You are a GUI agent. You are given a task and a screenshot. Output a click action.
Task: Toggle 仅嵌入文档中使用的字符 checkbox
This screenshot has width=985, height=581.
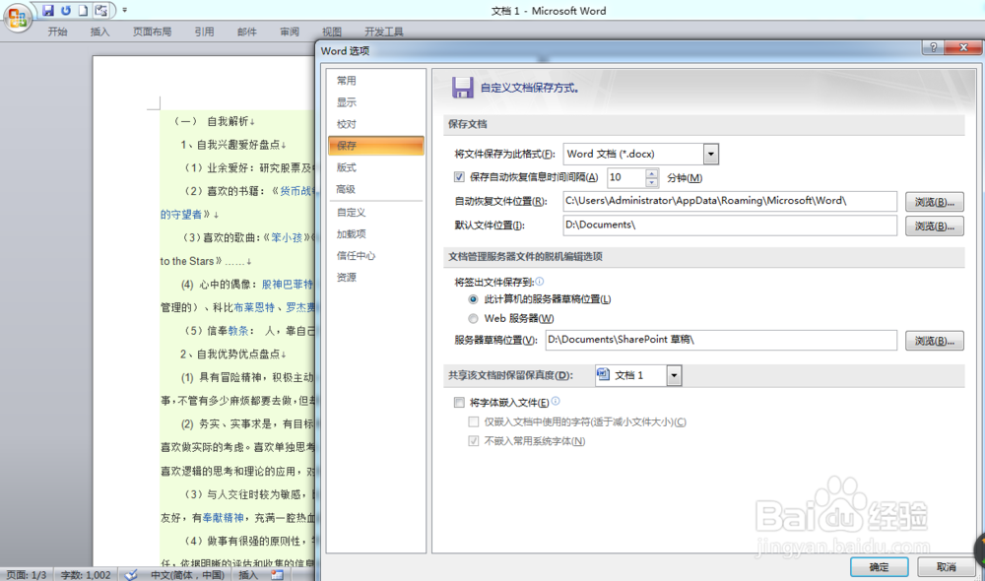(x=474, y=421)
